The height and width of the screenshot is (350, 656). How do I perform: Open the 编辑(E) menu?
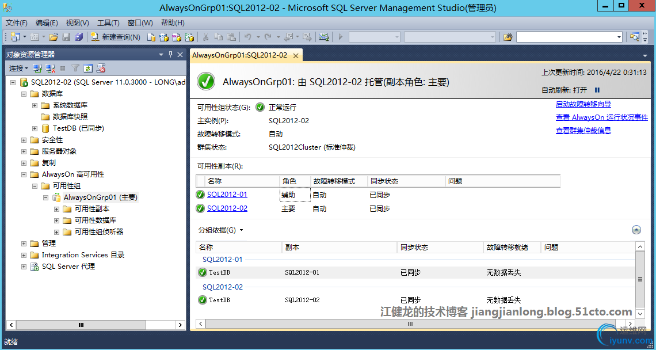pyautogui.click(x=47, y=22)
